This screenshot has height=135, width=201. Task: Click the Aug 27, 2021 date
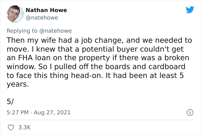[52, 112]
